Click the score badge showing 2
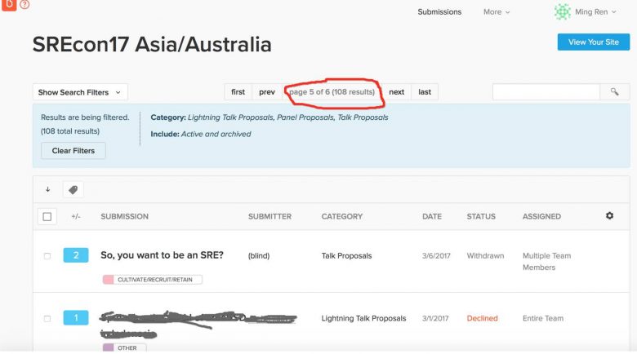Image resolution: width=637 pixels, height=354 pixels. [76, 255]
